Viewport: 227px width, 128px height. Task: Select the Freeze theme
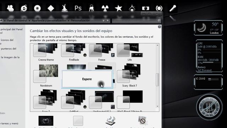coord(102,52)
